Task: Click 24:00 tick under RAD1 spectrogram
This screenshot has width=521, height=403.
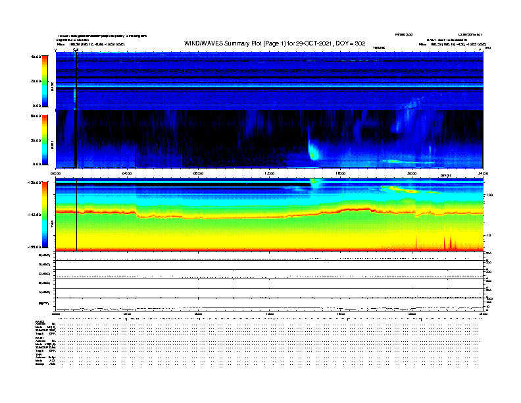Action: [483, 173]
